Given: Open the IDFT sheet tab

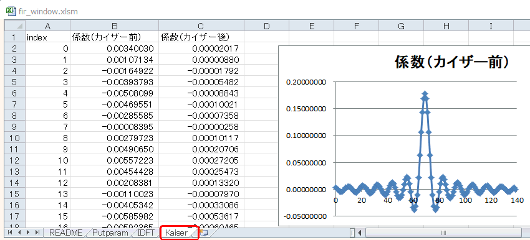Looking at the screenshot, I should pyautogui.click(x=147, y=233).
